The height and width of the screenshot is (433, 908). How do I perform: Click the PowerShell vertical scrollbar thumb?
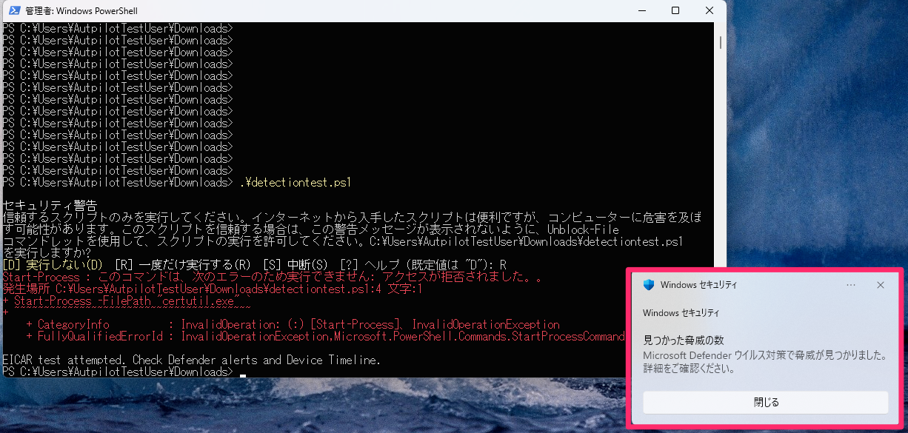(720, 41)
